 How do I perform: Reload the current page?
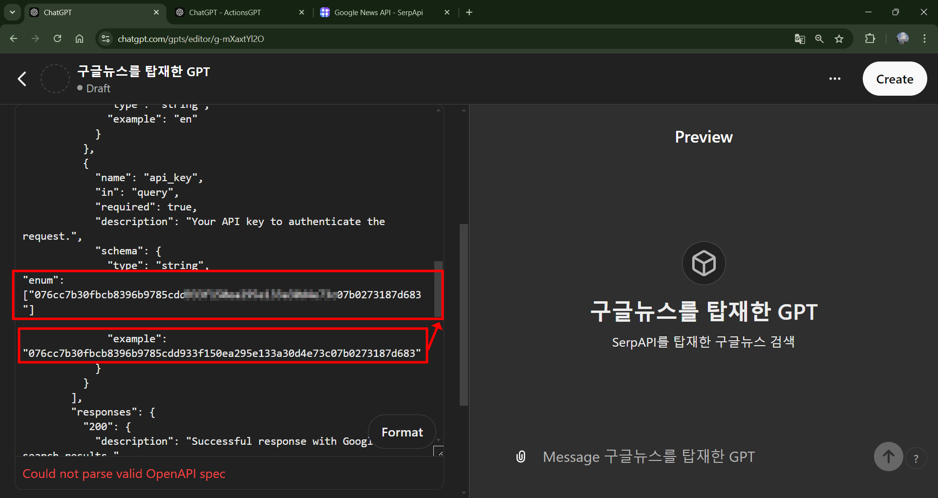click(x=57, y=39)
